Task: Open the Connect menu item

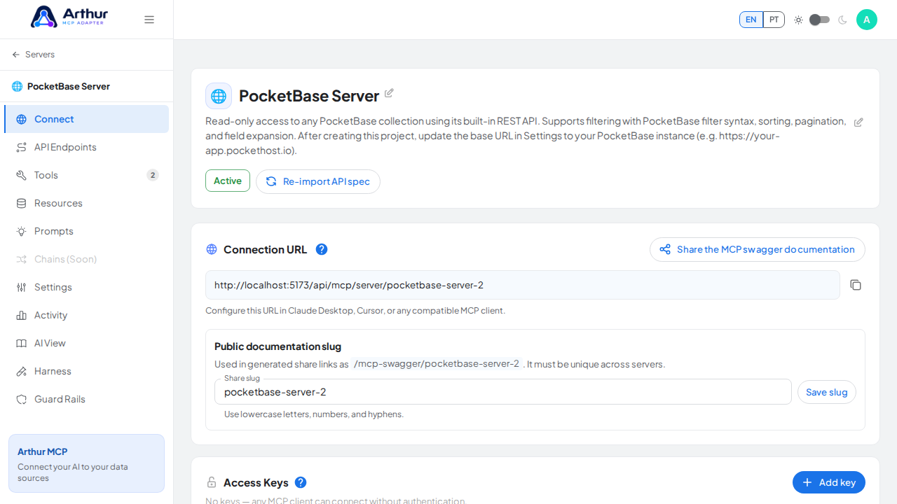Action: [x=86, y=119]
